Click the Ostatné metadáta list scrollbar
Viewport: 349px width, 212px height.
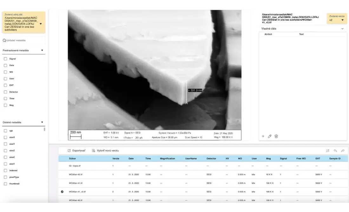44,129
